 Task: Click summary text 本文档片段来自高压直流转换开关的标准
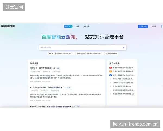(66, 96)
